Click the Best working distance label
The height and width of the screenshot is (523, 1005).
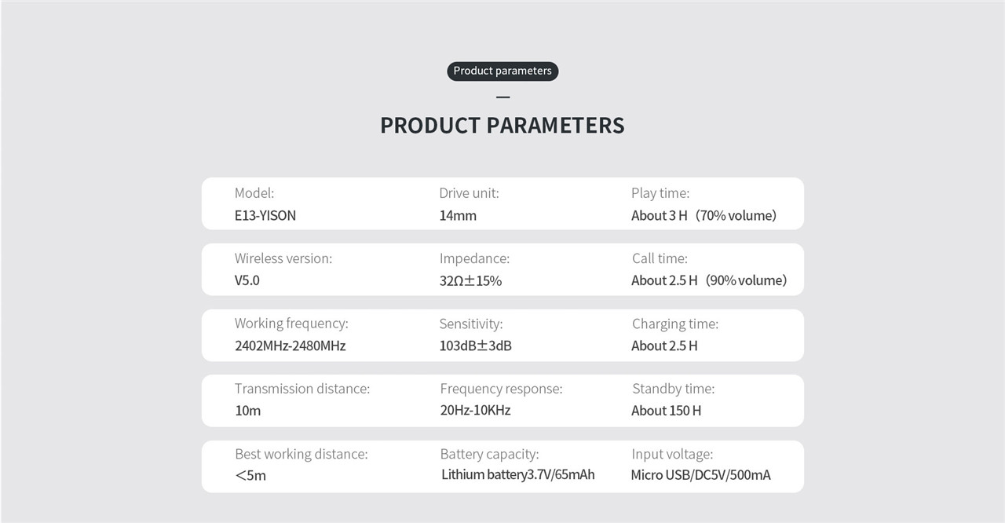pos(301,454)
